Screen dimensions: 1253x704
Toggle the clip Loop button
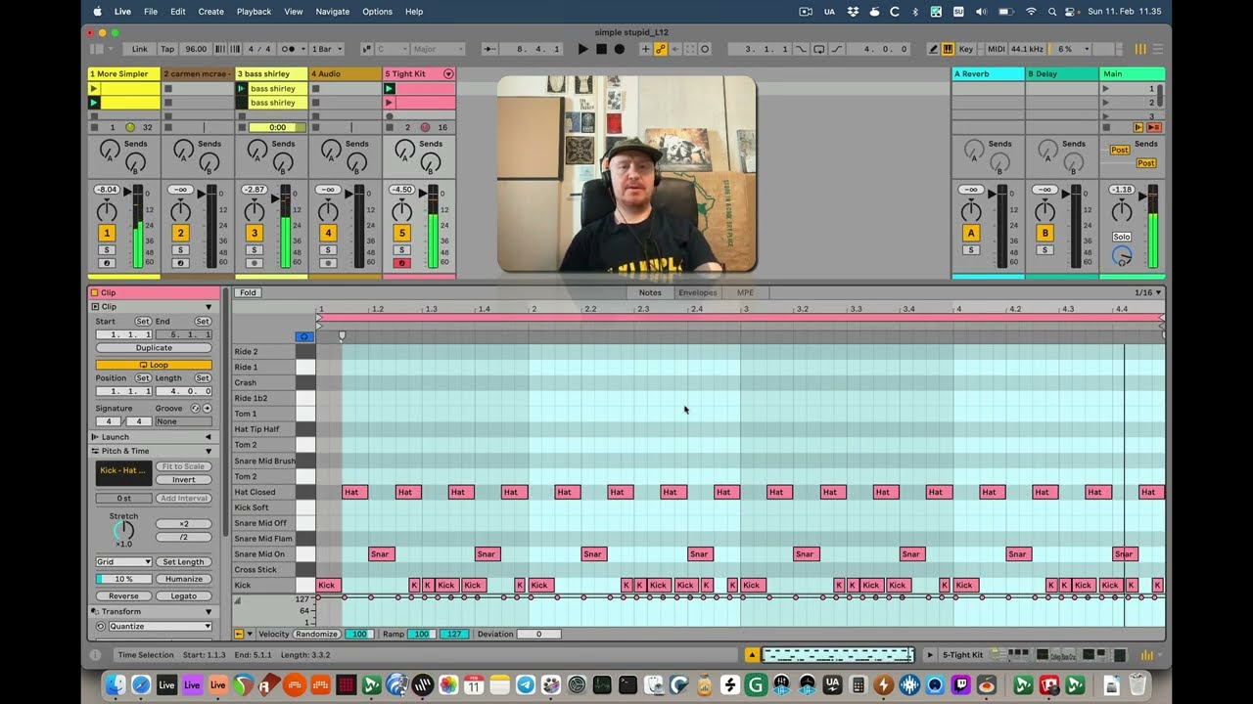(x=154, y=365)
